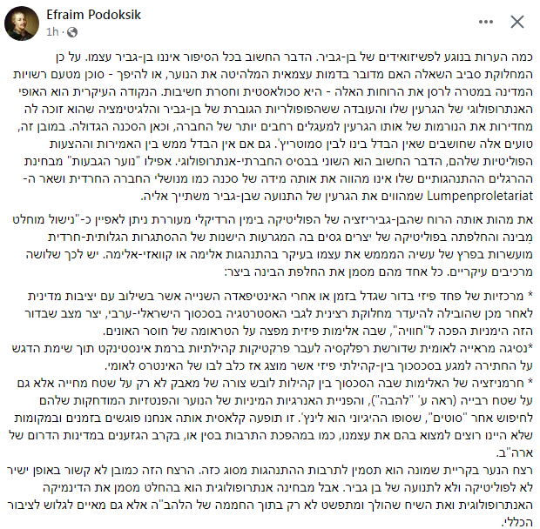Click the quoted word "להבה" in parentheses
The width and height of the screenshot is (540, 529).
[393, 401]
